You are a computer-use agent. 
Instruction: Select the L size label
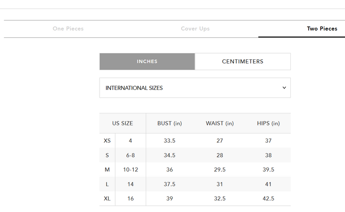pyautogui.click(x=107, y=184)
